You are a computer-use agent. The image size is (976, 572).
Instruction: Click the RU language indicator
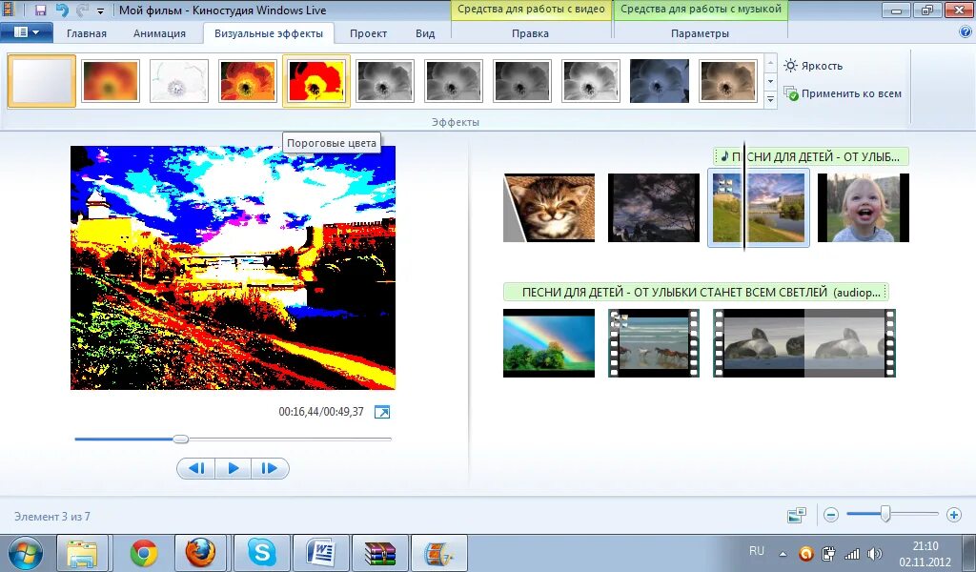tap(756, 551)
